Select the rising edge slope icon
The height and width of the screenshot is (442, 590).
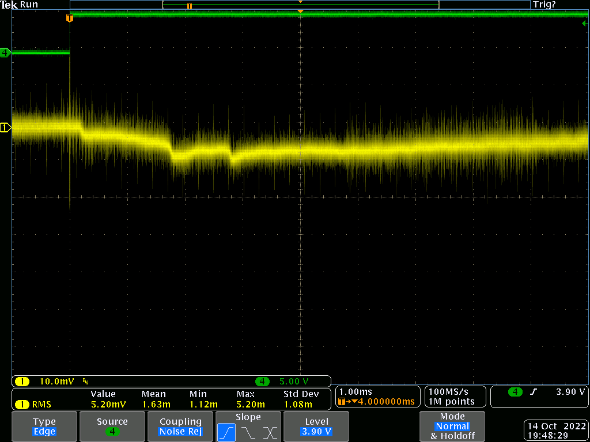point(226,432)
